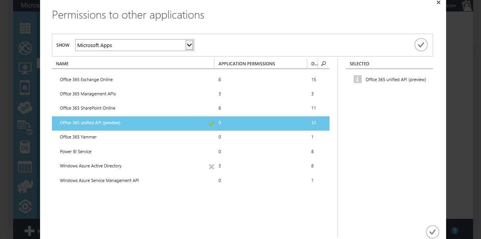Click the application permissions value 8 for Exchange Online
481x239 pixels.
point(220,80)
